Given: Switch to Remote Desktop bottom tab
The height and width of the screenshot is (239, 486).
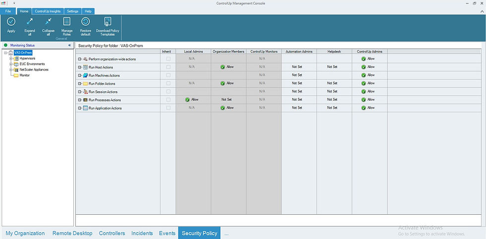Looking at the screenshot, I should [x=72, y=233].
